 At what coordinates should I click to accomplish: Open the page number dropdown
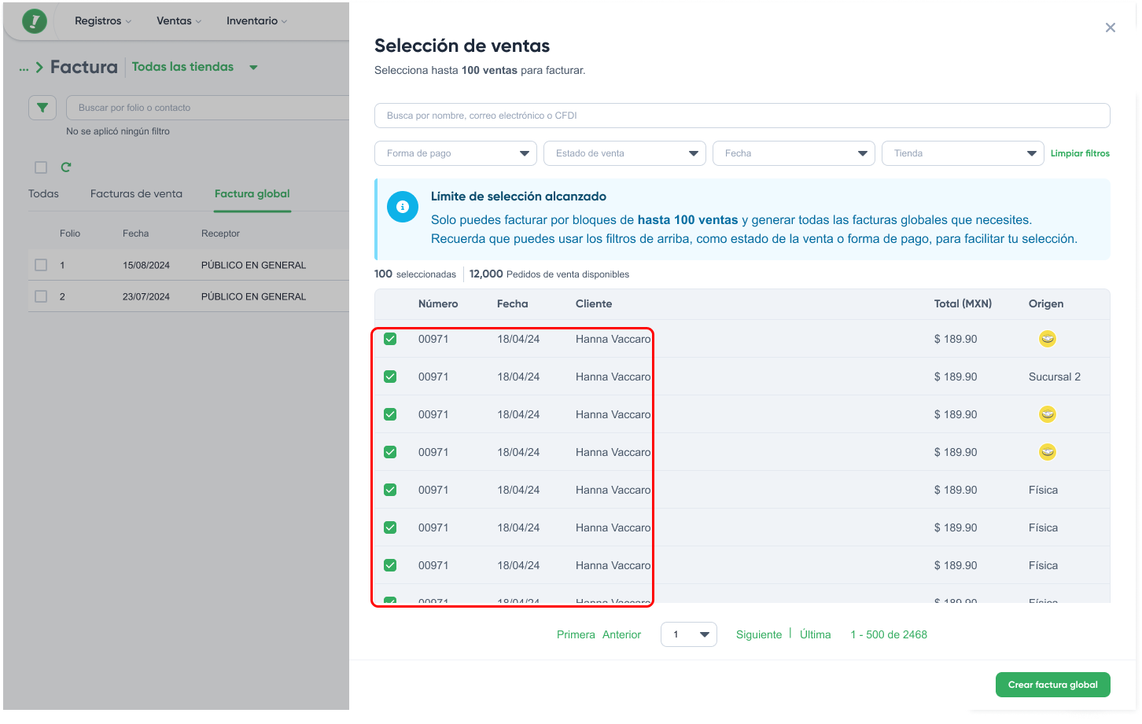[689, 634]
